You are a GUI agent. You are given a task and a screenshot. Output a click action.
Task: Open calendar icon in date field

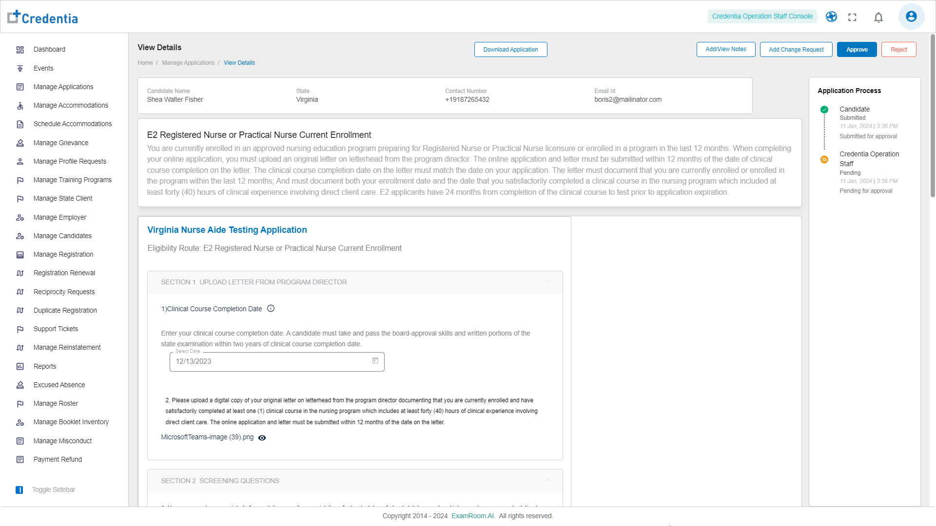[x=375, y=361]
